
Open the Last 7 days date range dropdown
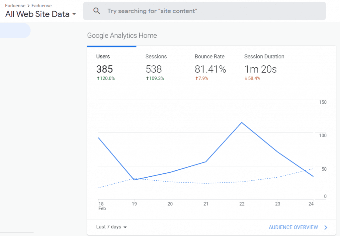tap(112, 227)
